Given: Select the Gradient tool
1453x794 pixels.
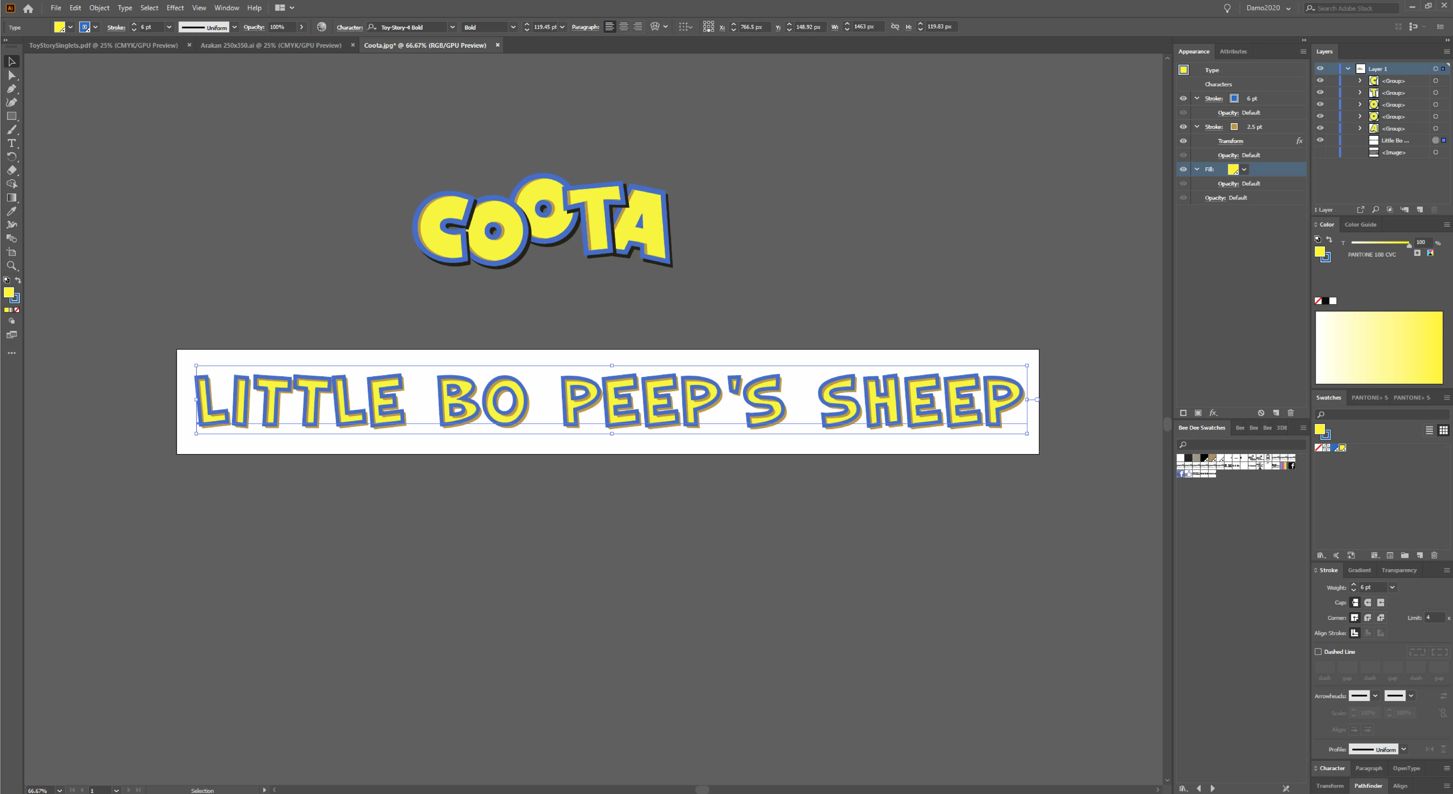Looking at the screenshot, I should click(x=11, y=197).
